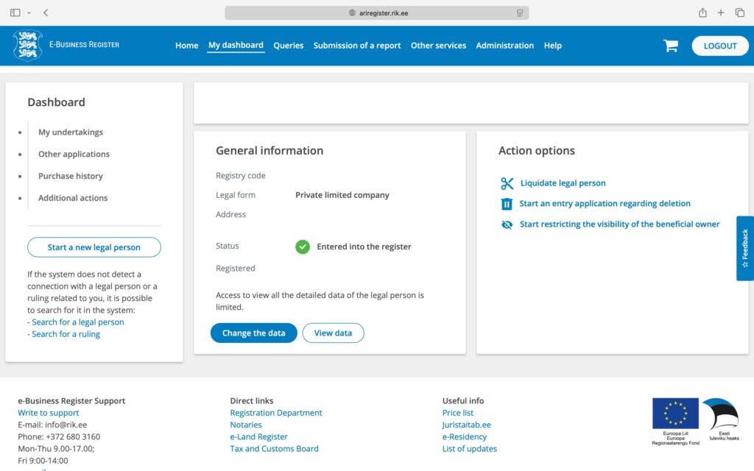The height and width of the screenshot is (471, 754).
Task: Open the browser sidebar panel icon
Action: coord(15,13)
